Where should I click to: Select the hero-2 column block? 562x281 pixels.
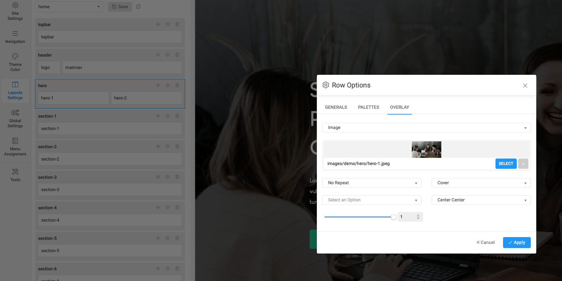click(146, 98)
